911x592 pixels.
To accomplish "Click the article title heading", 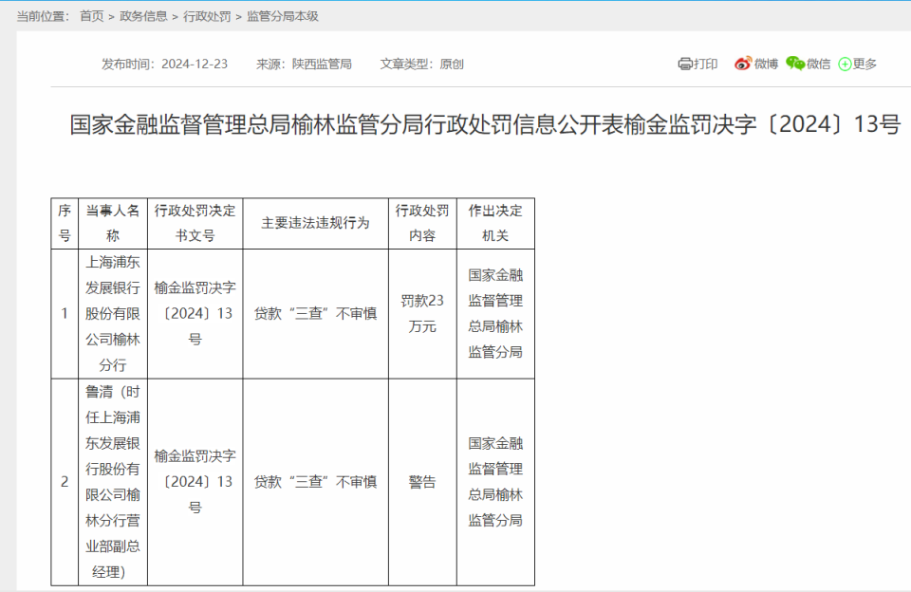I will (x=485, y=124).
